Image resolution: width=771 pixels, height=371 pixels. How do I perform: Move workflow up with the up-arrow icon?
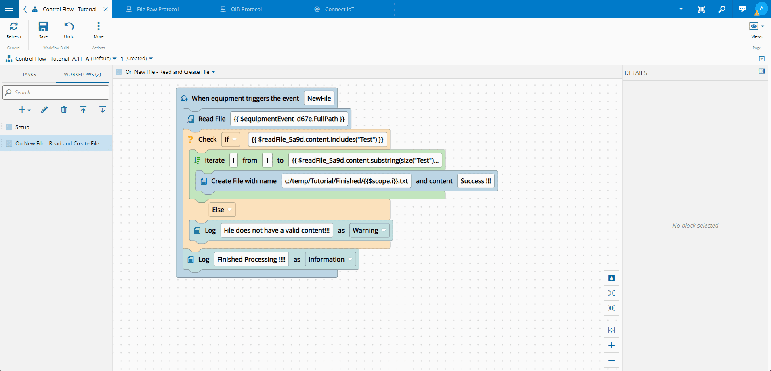coord(83,110)
